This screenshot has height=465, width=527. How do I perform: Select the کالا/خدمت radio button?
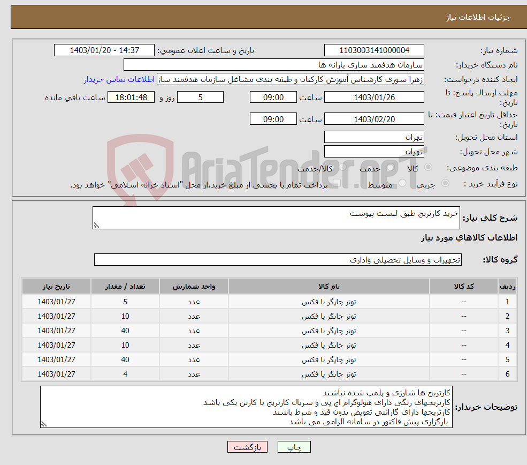click(x=342, y=167)
